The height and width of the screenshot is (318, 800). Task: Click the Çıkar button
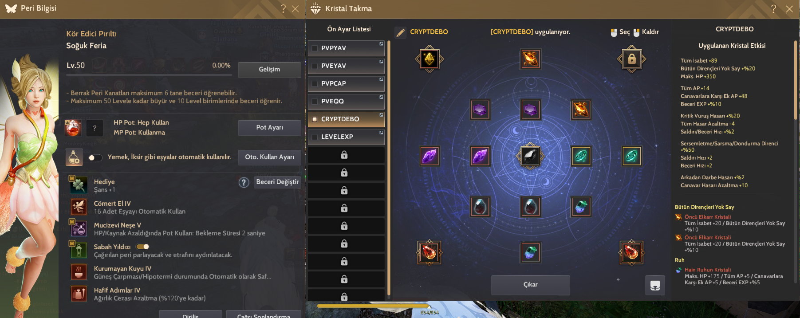(530, 285)
